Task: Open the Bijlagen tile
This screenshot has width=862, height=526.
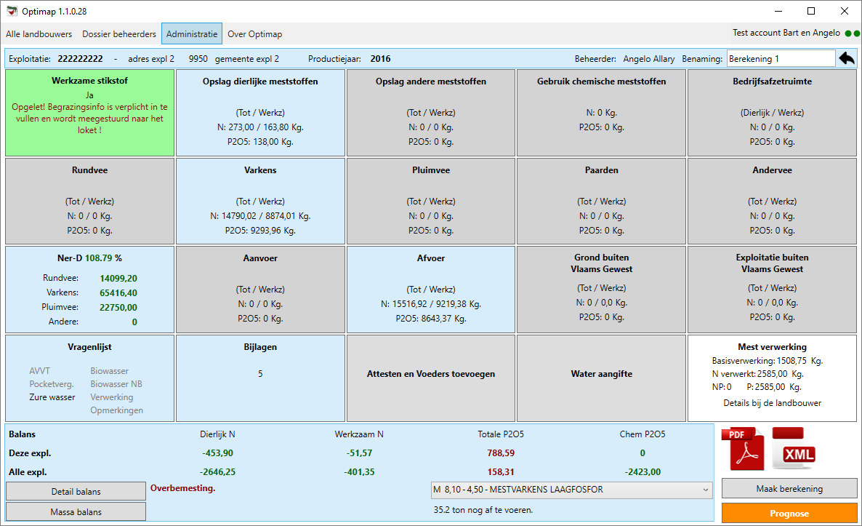Action: [261, 378]
